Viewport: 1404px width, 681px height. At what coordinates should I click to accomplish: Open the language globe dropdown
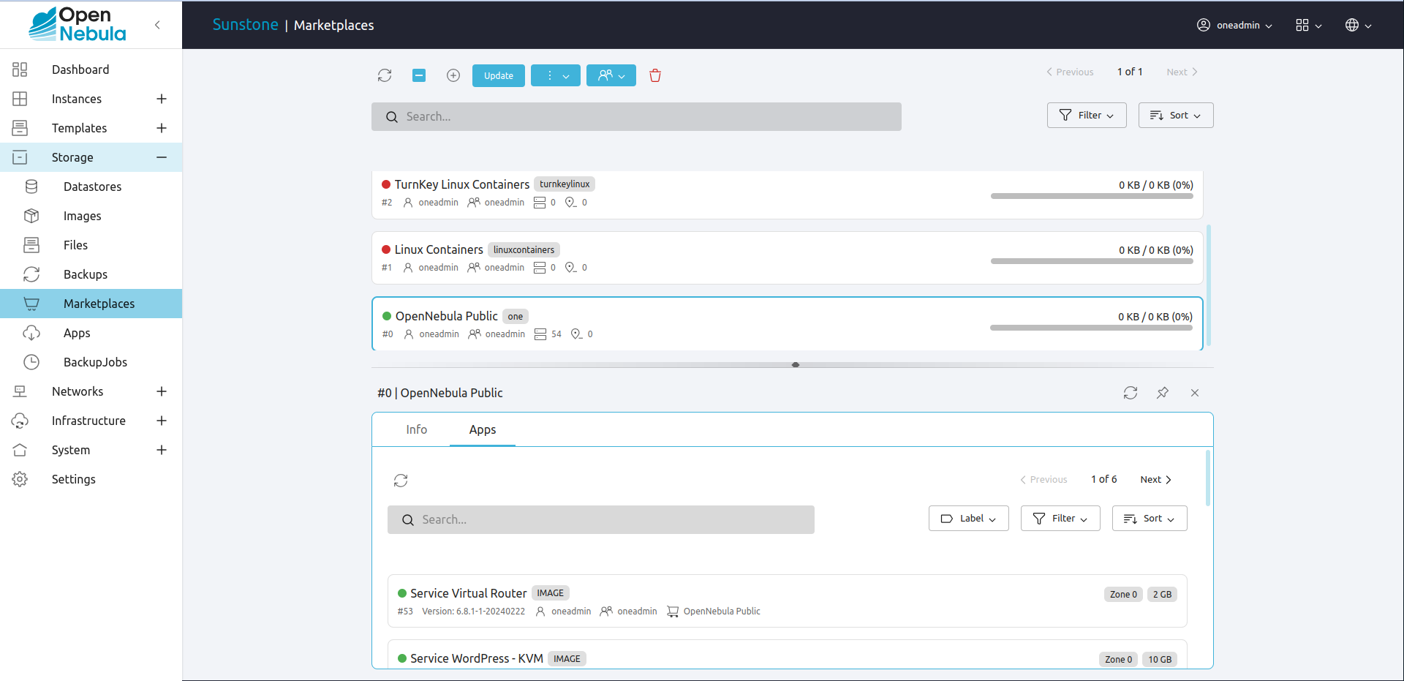click(1358, 25)
